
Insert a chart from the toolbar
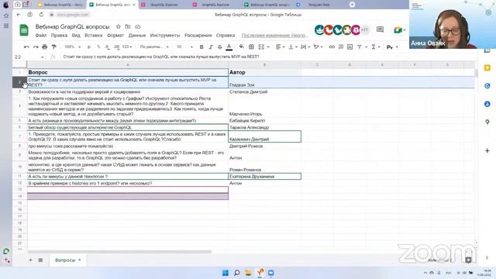pos(350,46)
